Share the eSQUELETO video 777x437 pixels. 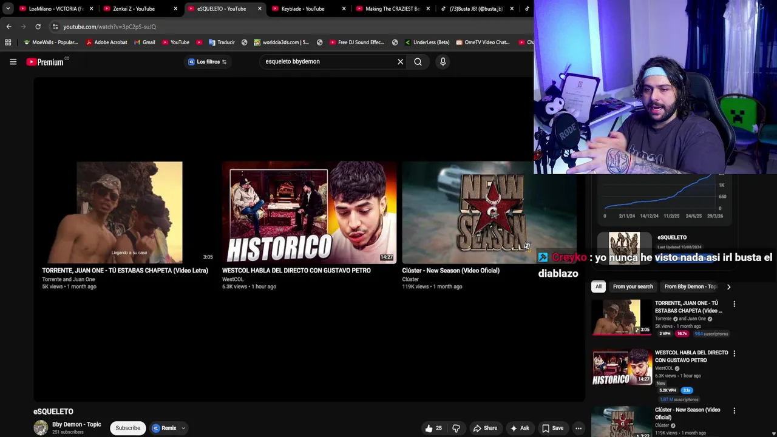(x=485, y=428)
